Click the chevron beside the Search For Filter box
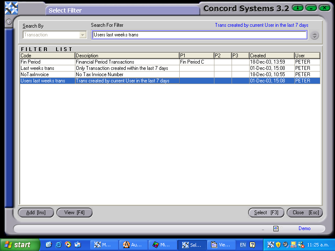335x251 pixels. (x=314, y=35)
